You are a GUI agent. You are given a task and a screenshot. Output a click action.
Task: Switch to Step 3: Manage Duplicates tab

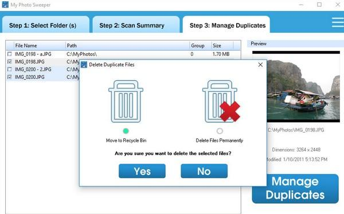tap(226, 25)
